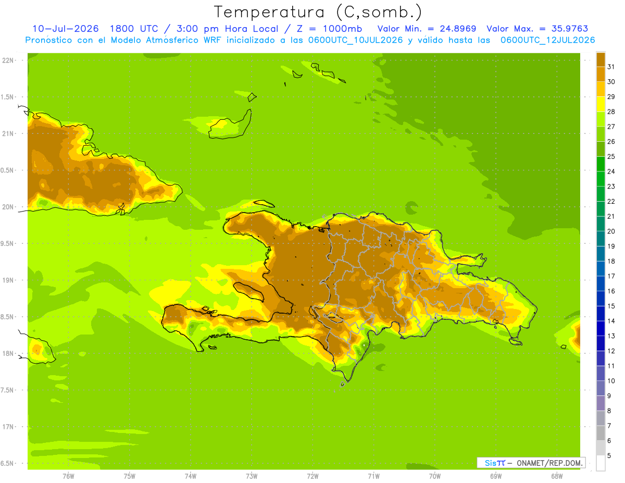This screenshot has height=483, width=625.
Task: Click the 17N latitude label
Action: (x=8, y=427)
